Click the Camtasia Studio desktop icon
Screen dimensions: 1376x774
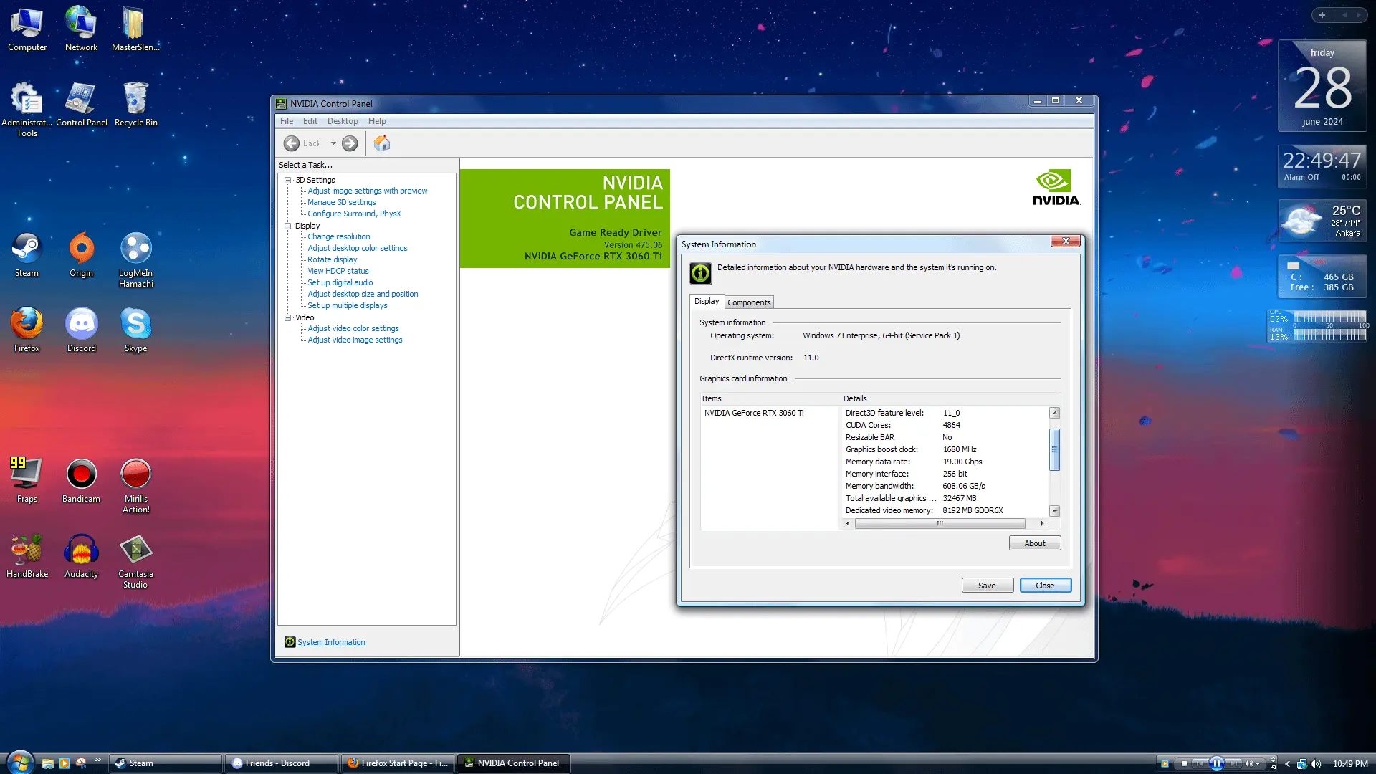[135, 561]
